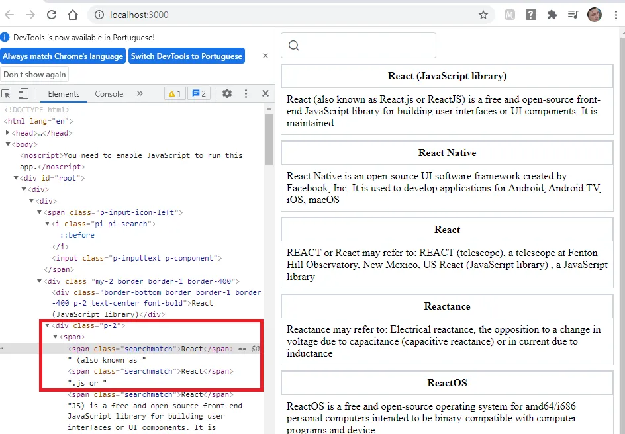Bookmark this page with the star icon
Image resolution: width=625 pixels, height=434 pixels.
[483, 15]
